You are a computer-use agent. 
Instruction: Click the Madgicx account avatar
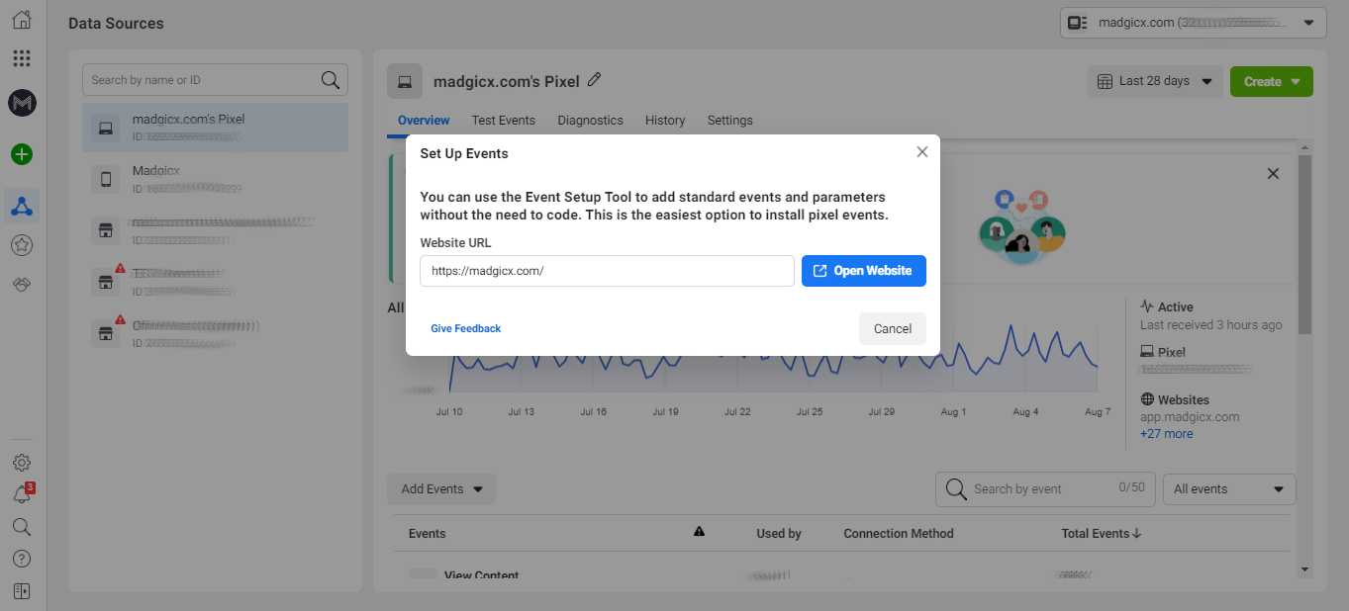click(22, 102)
